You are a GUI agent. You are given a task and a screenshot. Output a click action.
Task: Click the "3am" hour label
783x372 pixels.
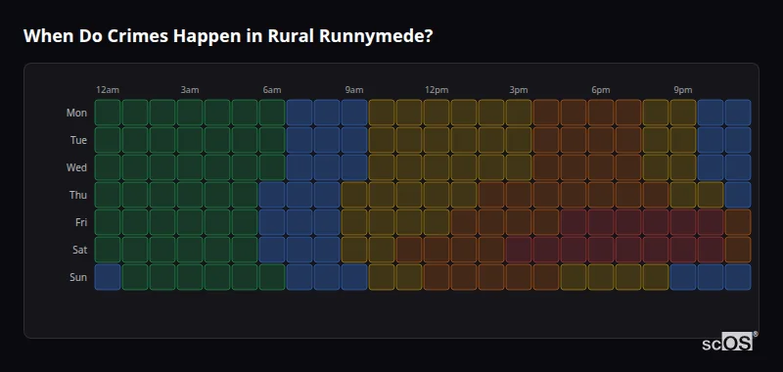[x=190, y=90]
